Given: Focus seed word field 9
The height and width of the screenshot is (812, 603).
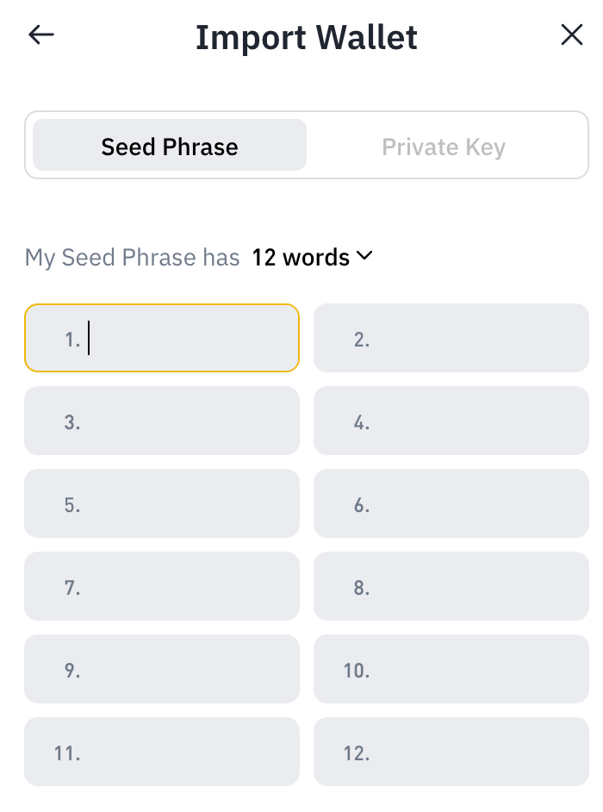Looking at the screenshot, I should [162, 669].
